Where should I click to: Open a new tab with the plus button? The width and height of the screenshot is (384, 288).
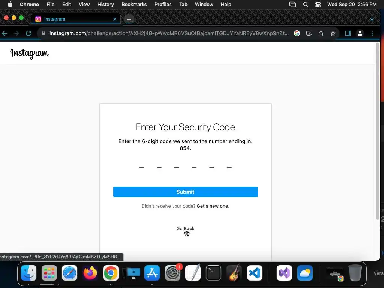pos(129,19)
